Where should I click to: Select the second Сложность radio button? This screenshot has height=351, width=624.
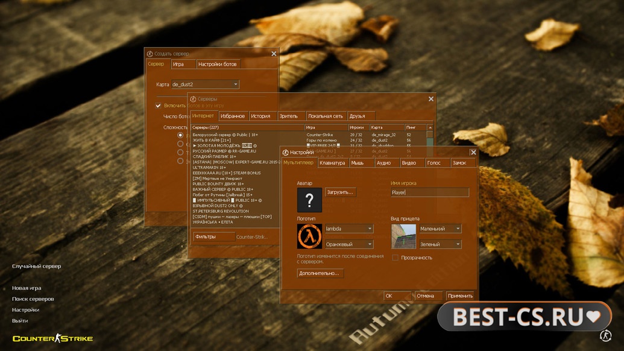tap(180, 144)
